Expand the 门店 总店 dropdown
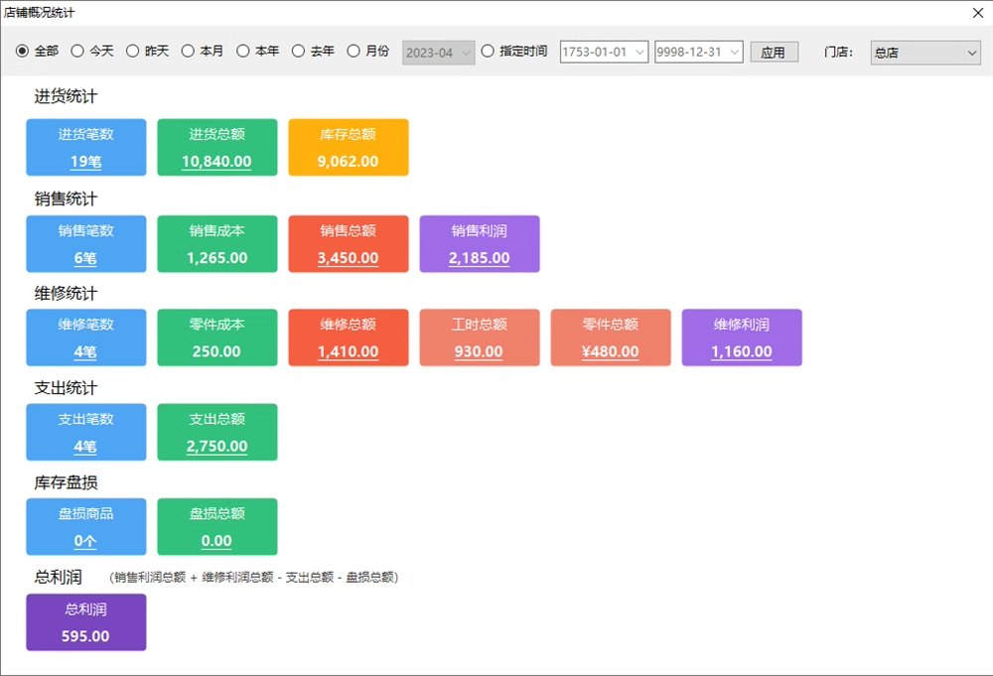The height and width of the screenshot is (676, 993). click(925, 53)
